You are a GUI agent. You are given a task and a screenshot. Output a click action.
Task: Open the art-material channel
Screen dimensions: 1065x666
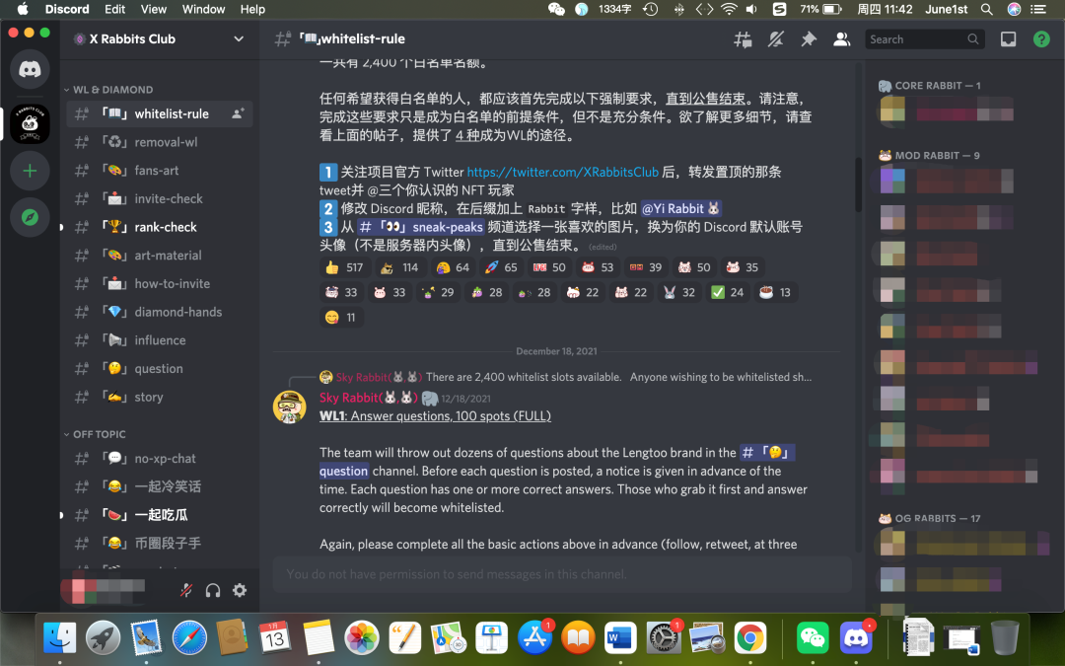click(160, 256)
